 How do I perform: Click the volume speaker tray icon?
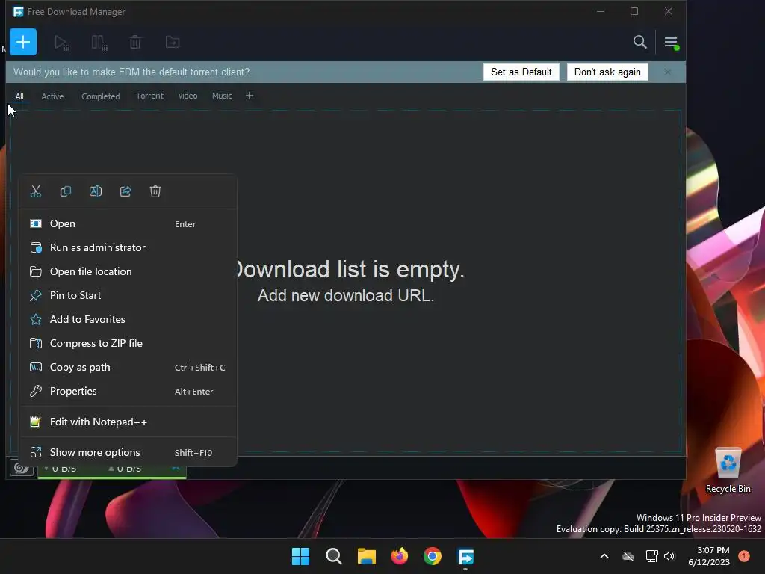point(669,556)
